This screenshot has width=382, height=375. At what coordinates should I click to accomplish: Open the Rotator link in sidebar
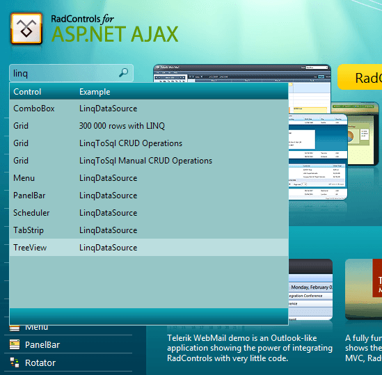tap(40, 362)
